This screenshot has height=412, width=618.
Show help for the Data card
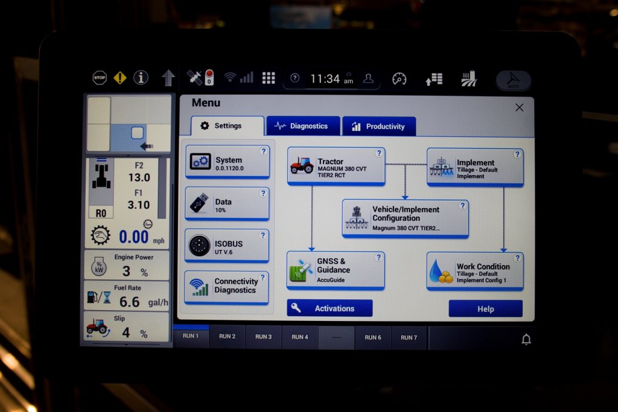click(x=263, y=193)
